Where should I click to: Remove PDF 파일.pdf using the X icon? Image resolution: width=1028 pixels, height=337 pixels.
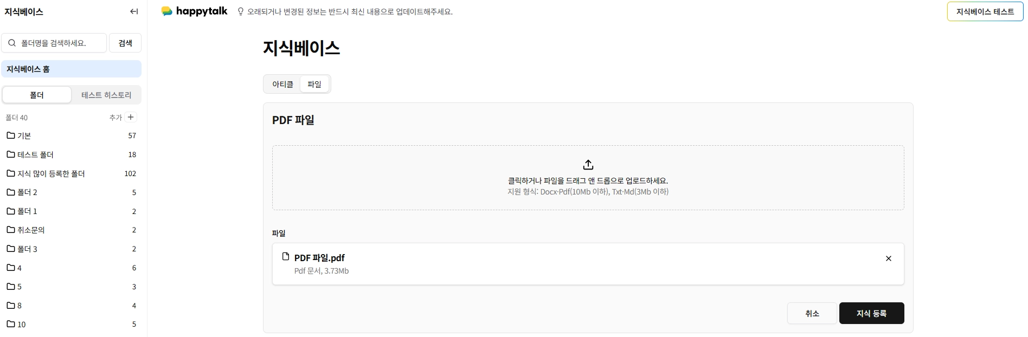pos(888,258)
